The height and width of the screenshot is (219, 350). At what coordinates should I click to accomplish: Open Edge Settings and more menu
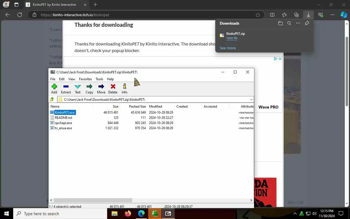tap(332, 15)
